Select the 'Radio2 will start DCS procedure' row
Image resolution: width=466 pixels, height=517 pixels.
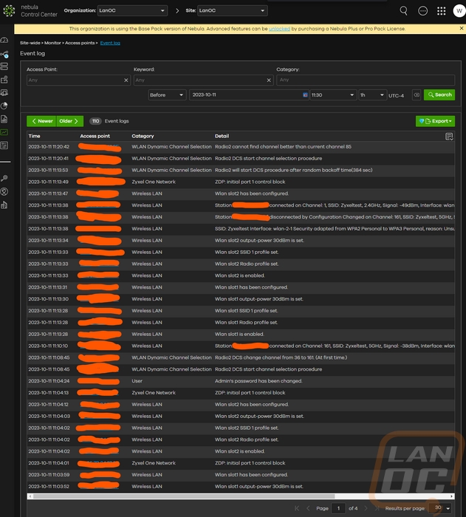tap(241, 170)
